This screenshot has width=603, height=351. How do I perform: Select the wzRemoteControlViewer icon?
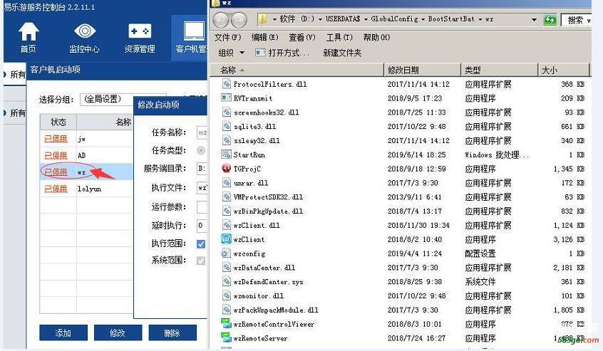226,324
